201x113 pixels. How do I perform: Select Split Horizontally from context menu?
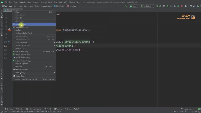[x=22, y=27]
